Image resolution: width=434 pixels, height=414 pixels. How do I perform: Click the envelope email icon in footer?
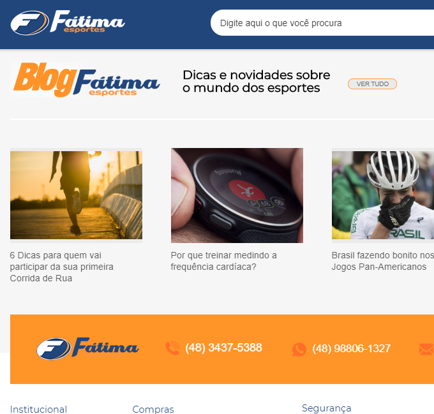coord(426,349)
